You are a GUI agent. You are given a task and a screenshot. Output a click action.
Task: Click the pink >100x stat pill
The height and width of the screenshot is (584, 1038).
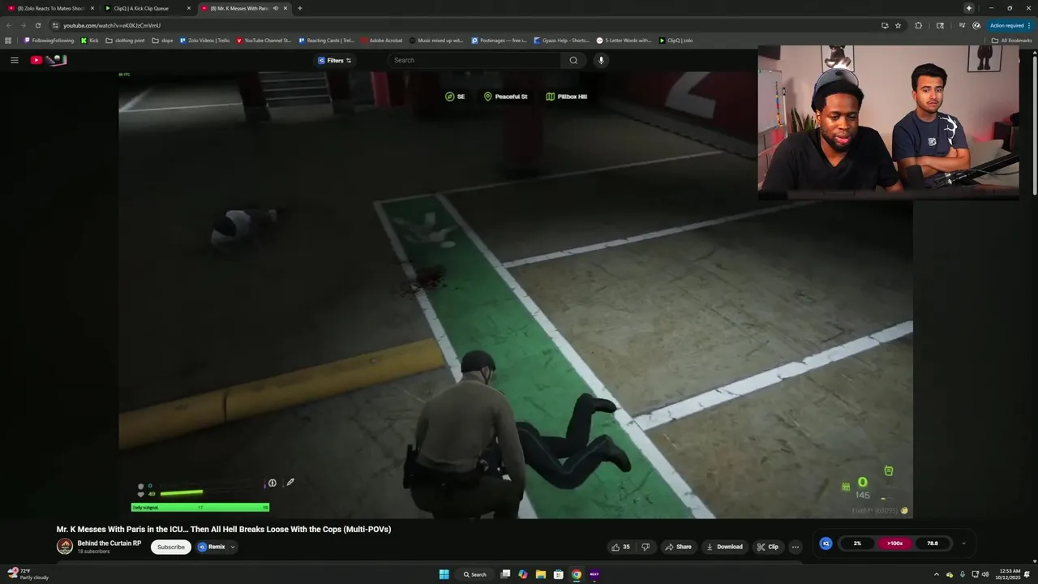coord(894,543)
